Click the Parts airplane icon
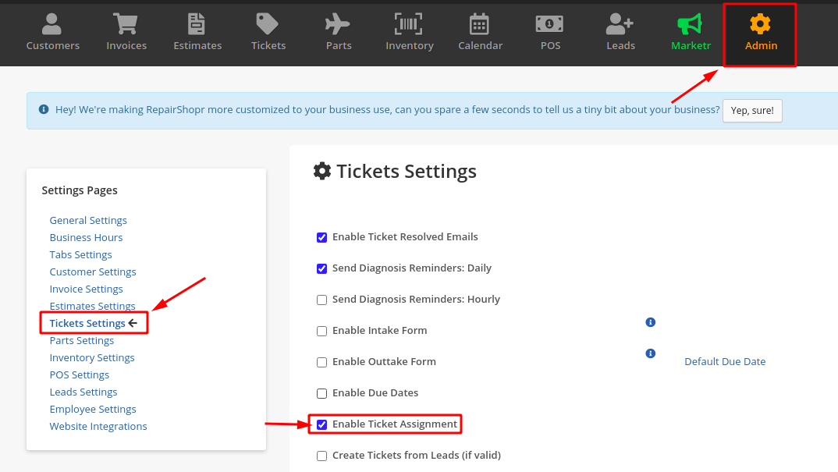Viewport: 838px width, 472px height. 337,24
